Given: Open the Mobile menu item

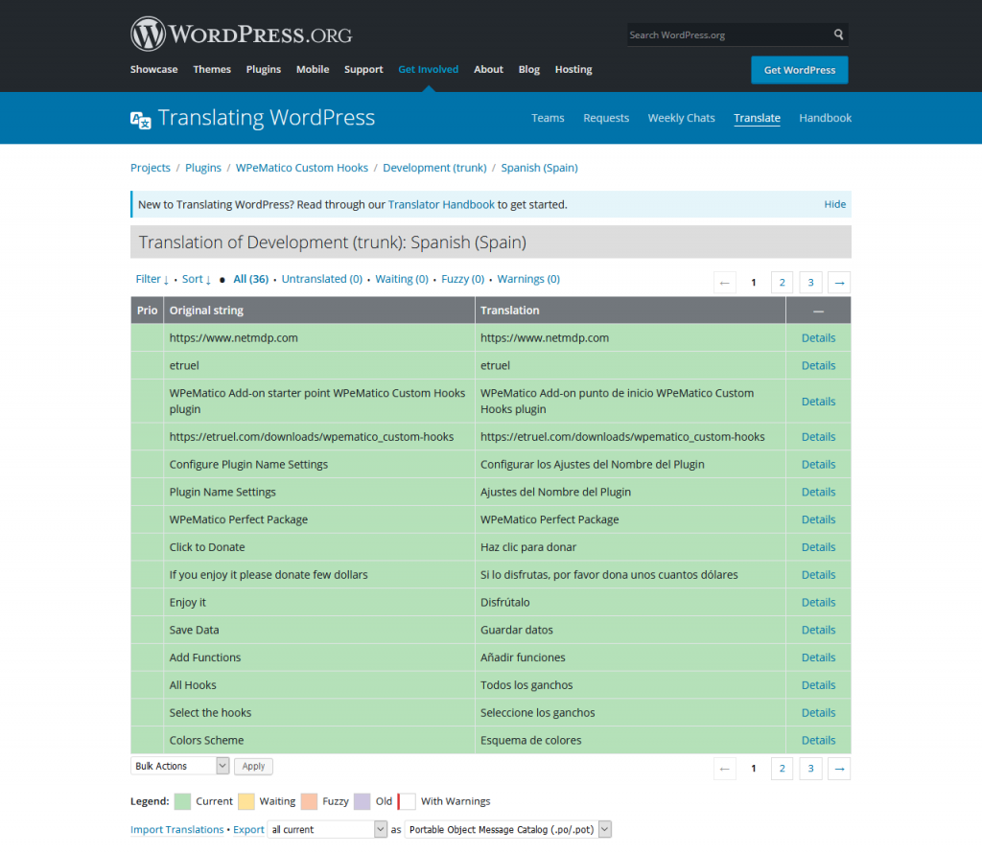Looking at the screenshot, I should click(x=313, y=69).
